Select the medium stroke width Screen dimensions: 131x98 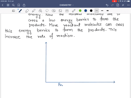(x=102, y=11)
